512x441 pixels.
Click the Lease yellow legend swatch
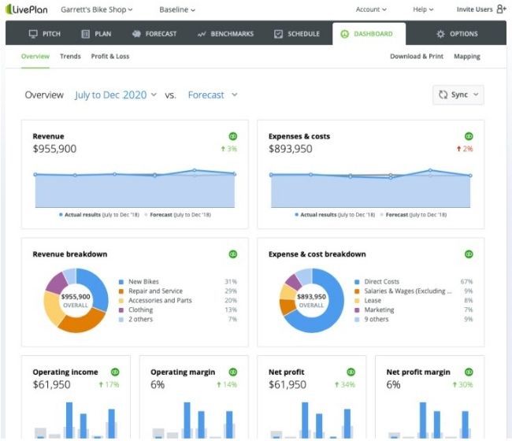pos(358,301)
